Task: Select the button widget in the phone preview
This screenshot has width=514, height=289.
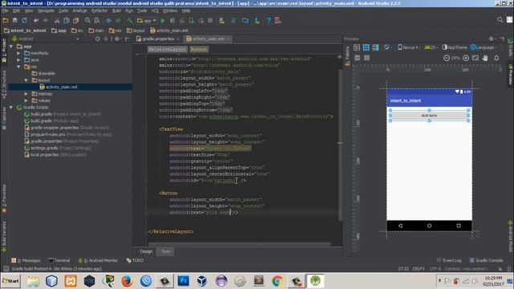Action: (x=429, y=116)
